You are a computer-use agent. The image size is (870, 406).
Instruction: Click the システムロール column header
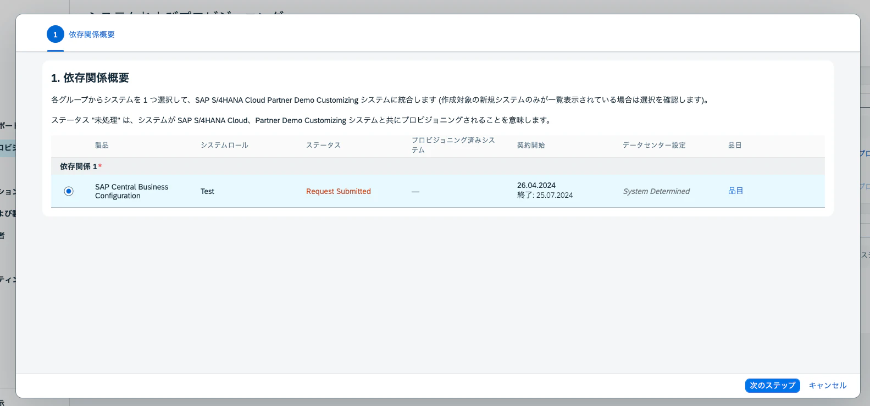[224, 145]
